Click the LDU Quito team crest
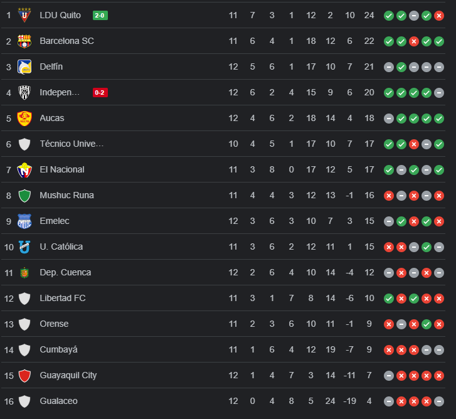This screenshot has width=456, height=419. (24, 15)
